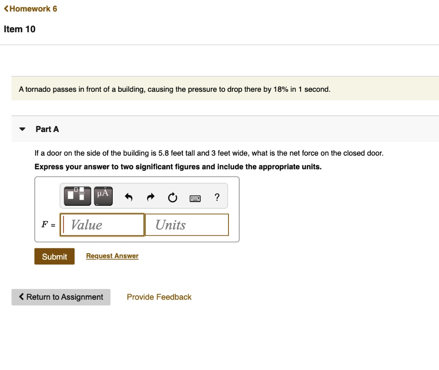Screen dimensions: 439x370
Task: Collapse Part A section
Action: click(x=22, y=129)
